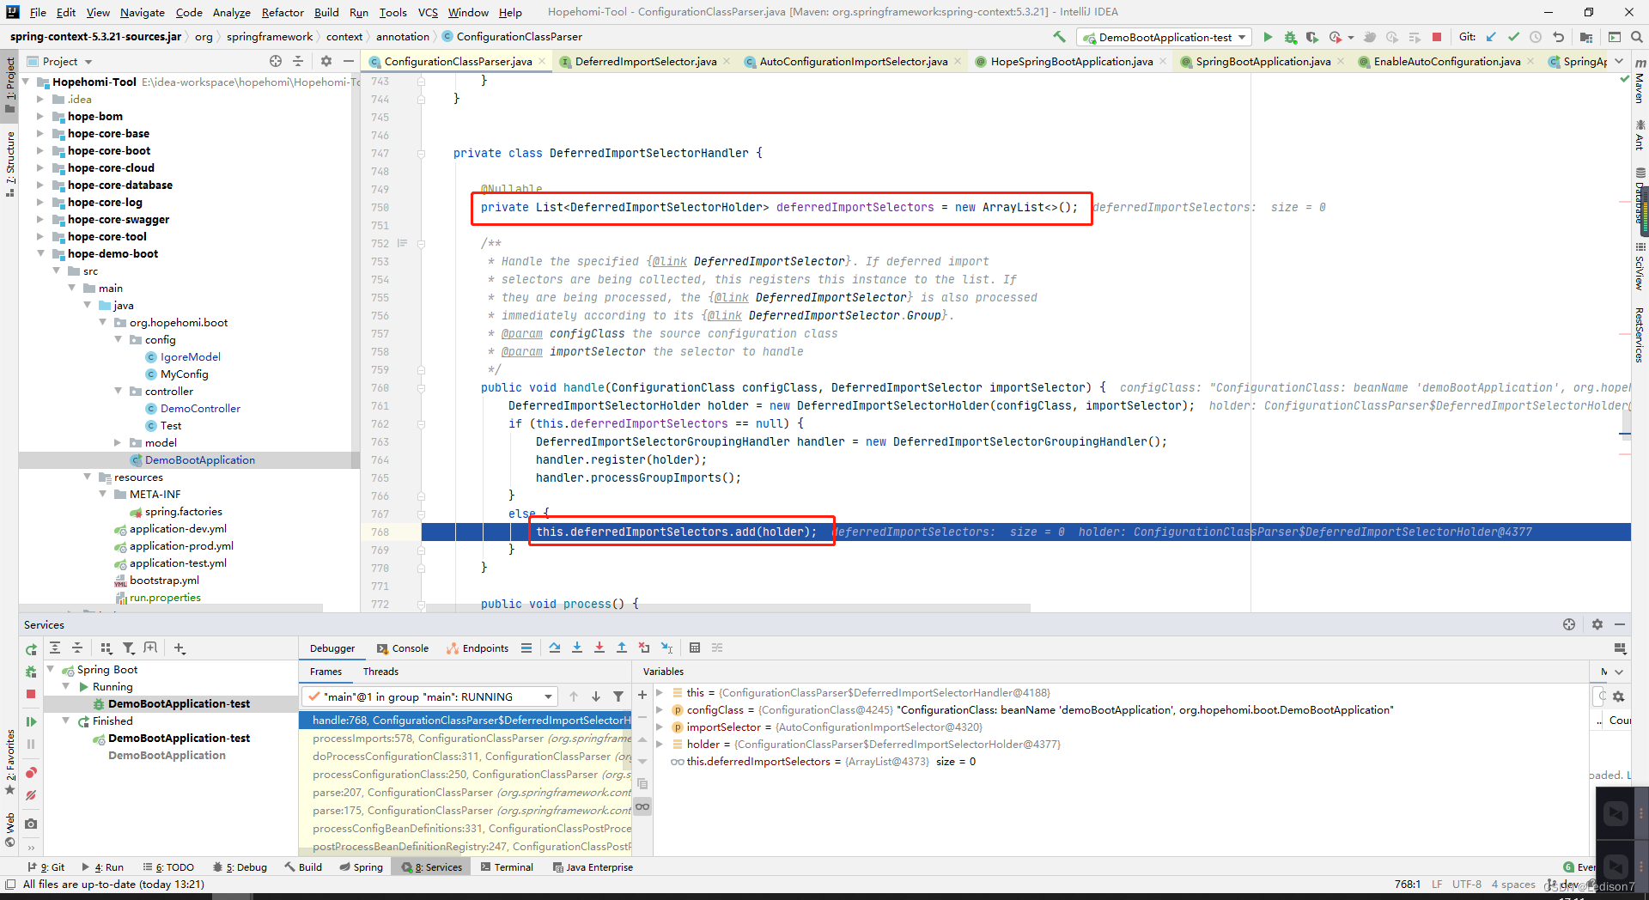The height and width of the screenshot is (900, 1649).
Task: Click Step Over in debugger toolbar
Action: (555, 648)
